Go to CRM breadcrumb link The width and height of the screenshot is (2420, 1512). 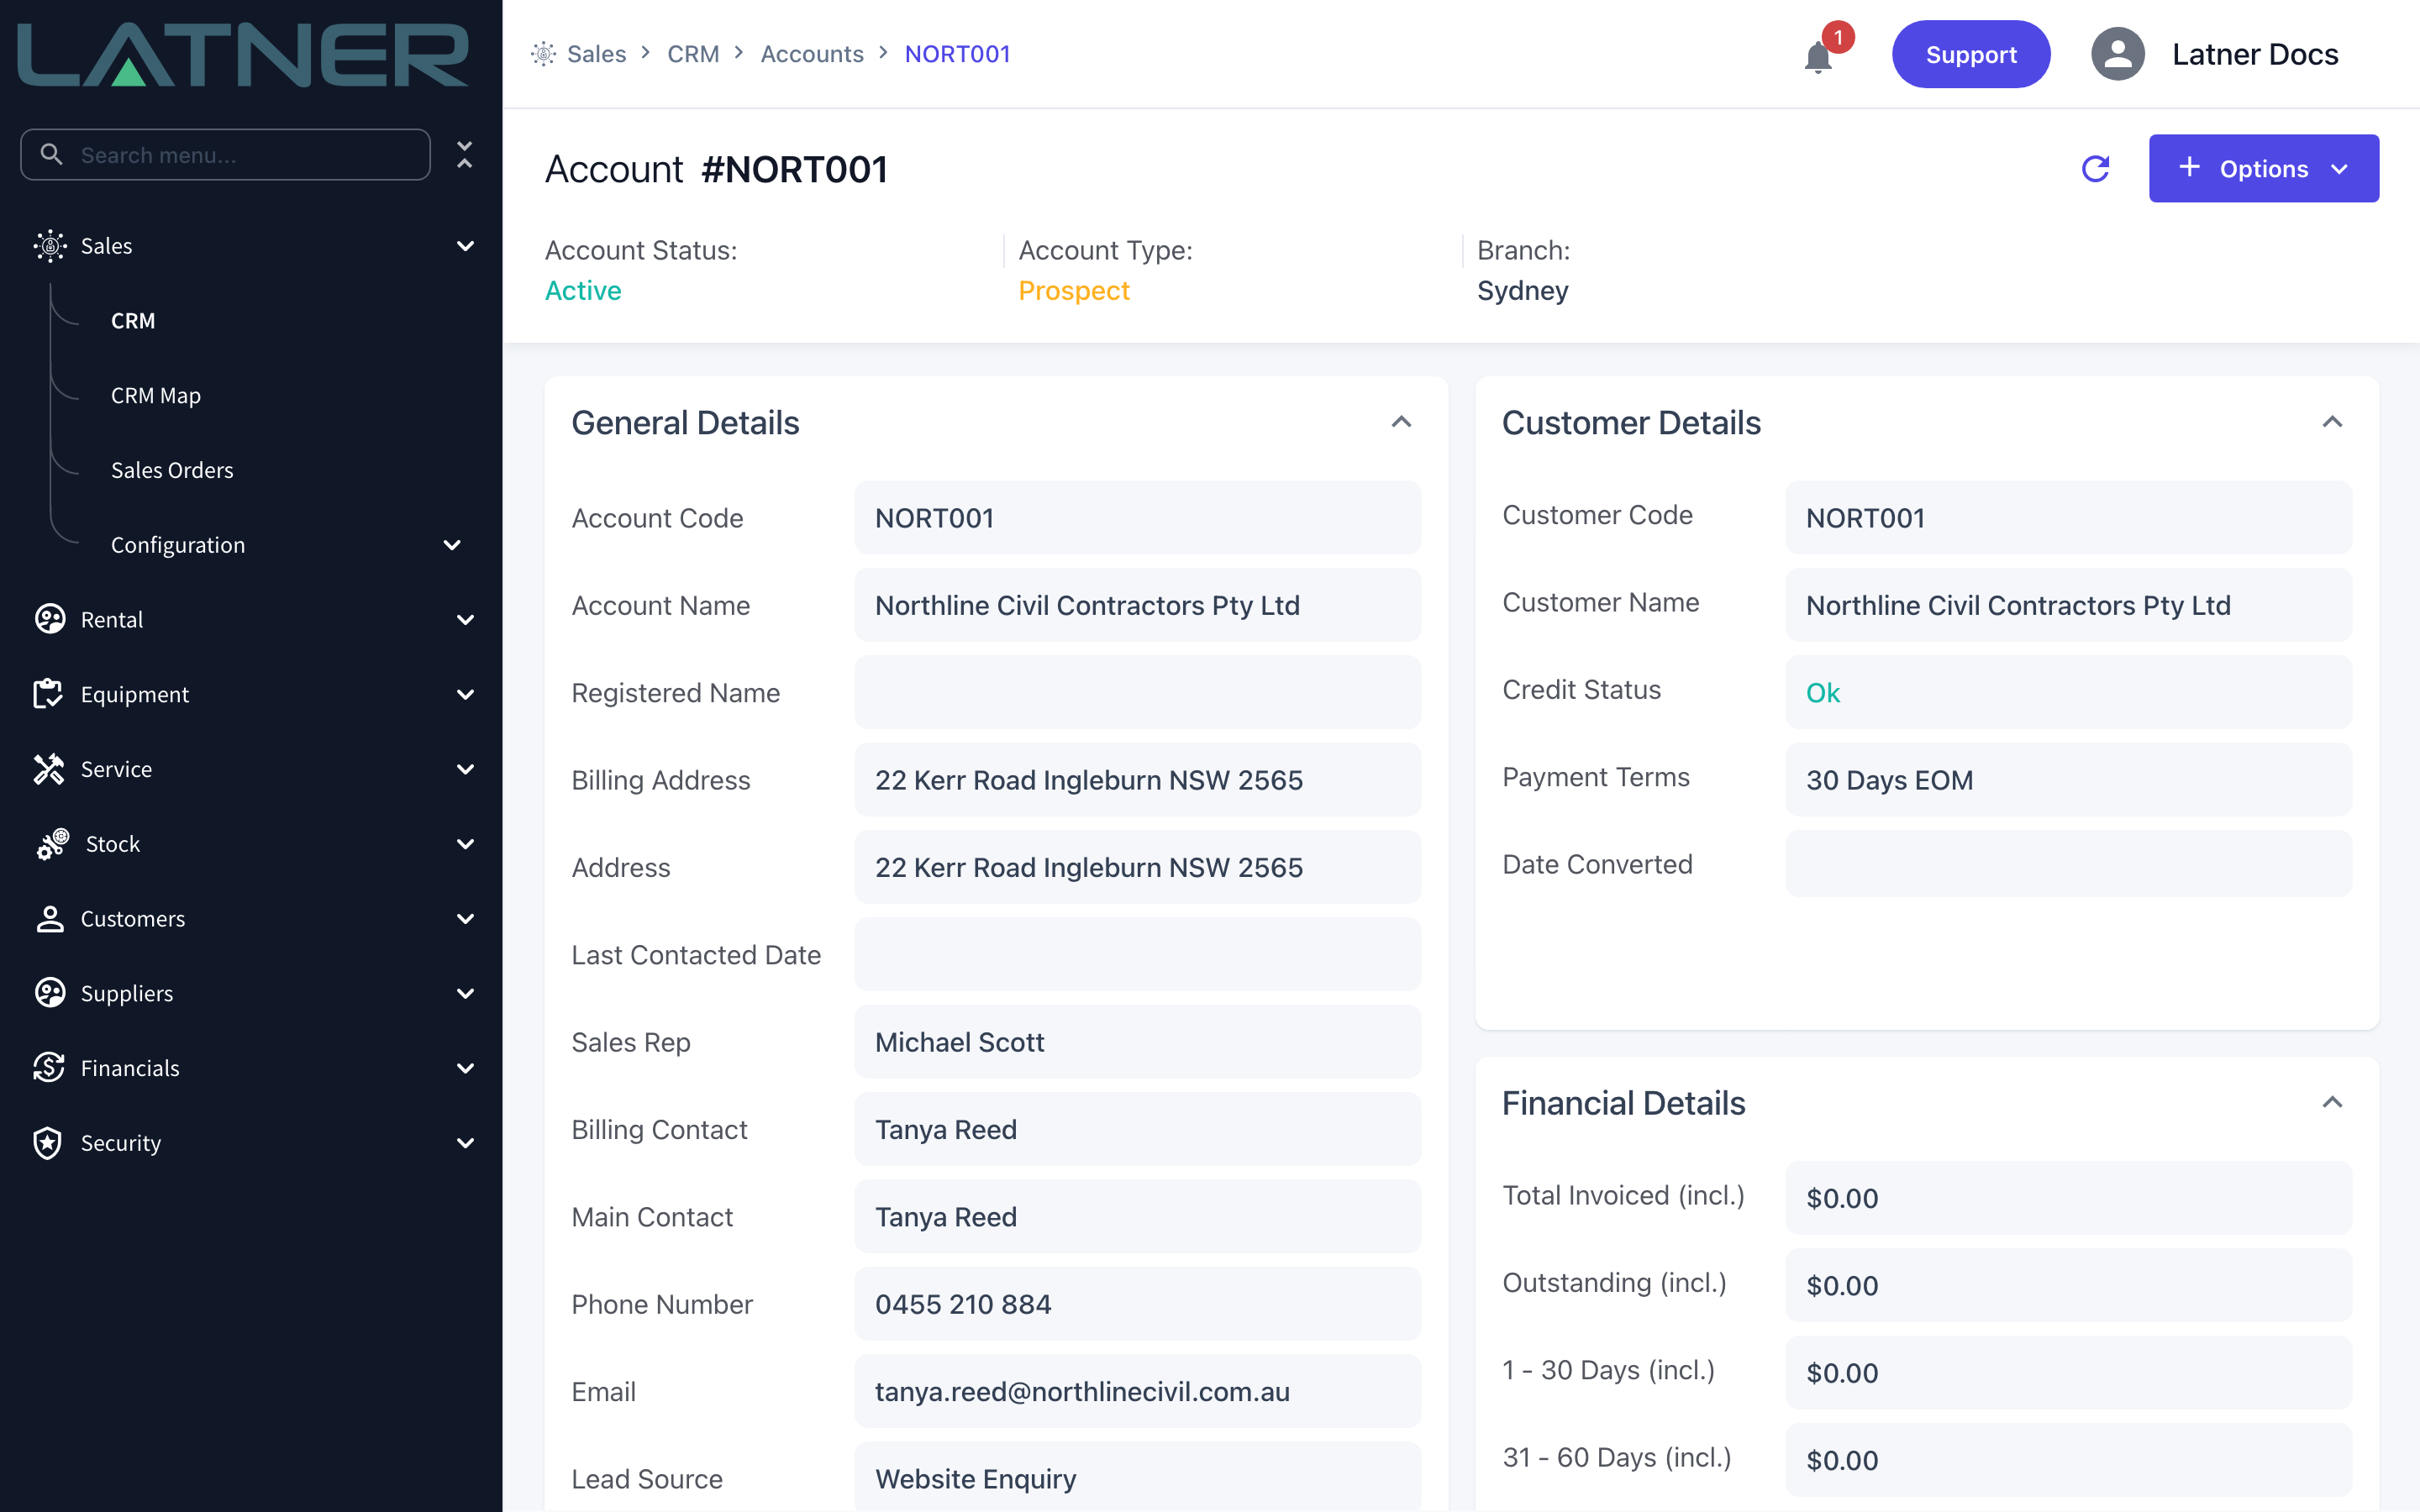tap(693, 54)
